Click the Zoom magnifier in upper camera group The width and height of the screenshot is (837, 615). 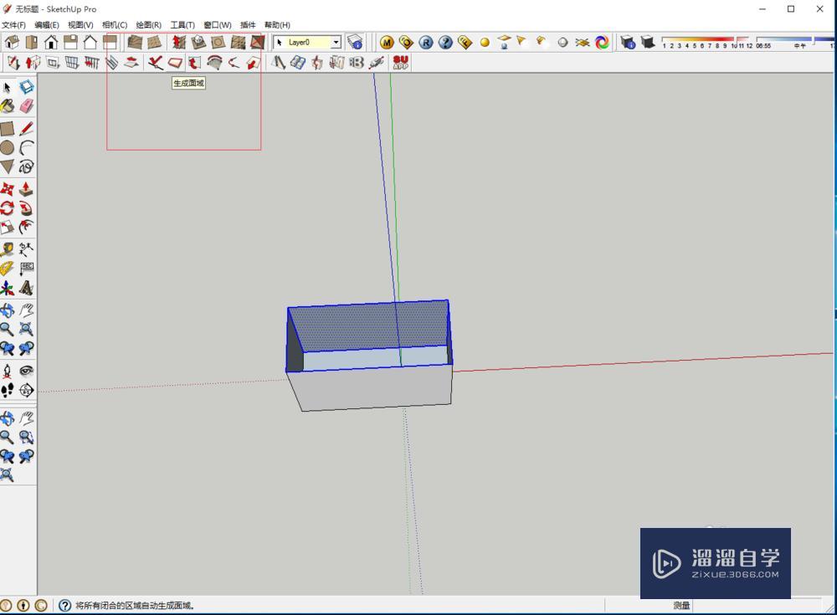pyautogui.click(x=7, y=329)
